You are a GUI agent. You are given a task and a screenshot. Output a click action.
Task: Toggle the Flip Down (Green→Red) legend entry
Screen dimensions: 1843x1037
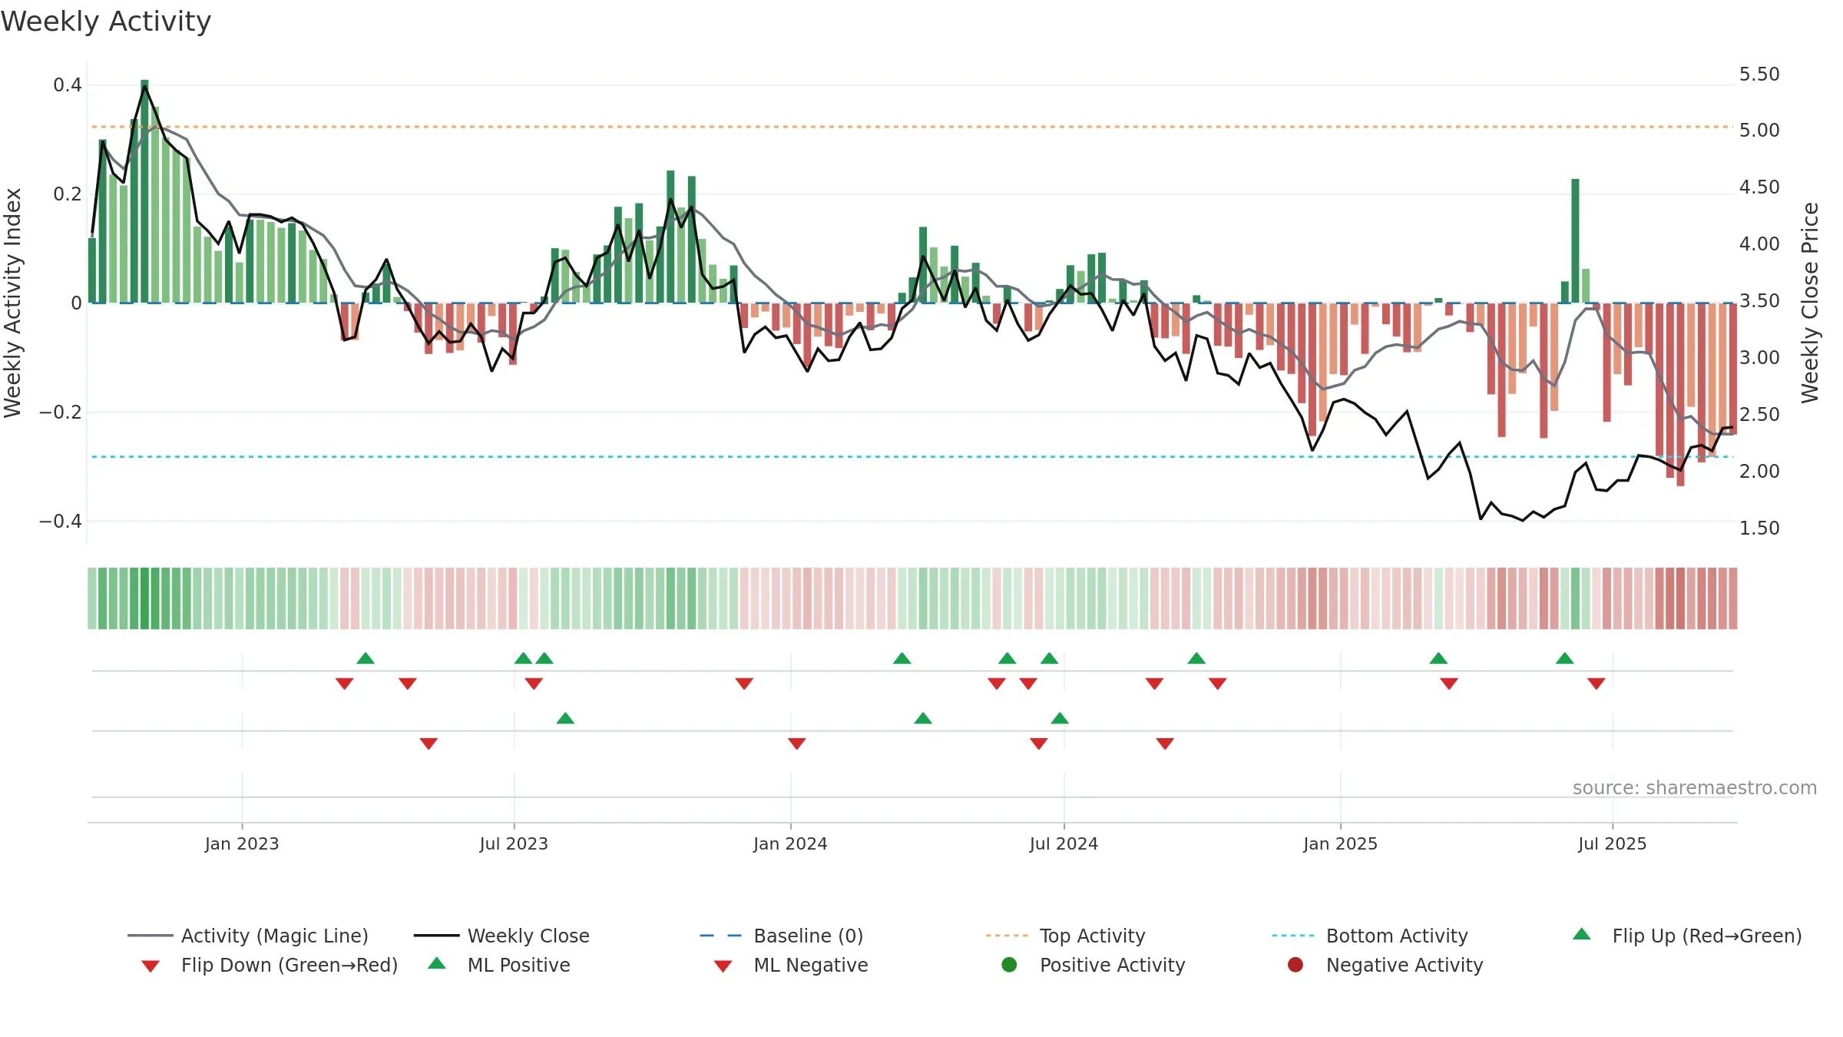[269, 965]
